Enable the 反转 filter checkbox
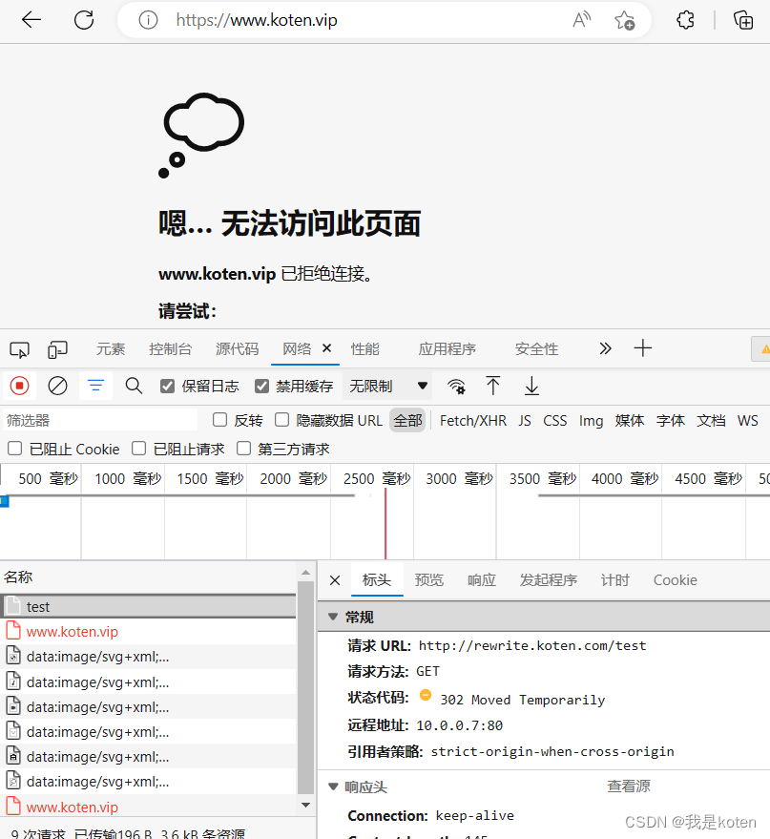770x839 pixels. (x=219, y=420)
